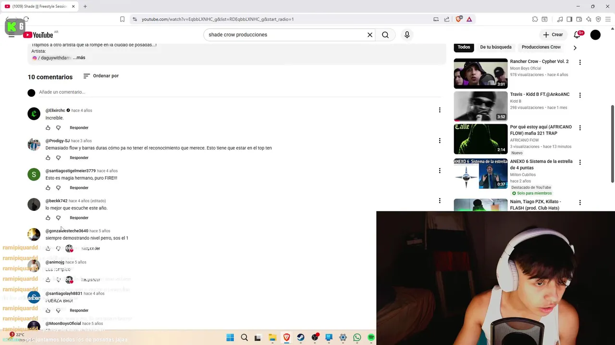Screen dimensions: 615x345
Task: Open Steam from taskbar
Action: click(x=301, y=337)
